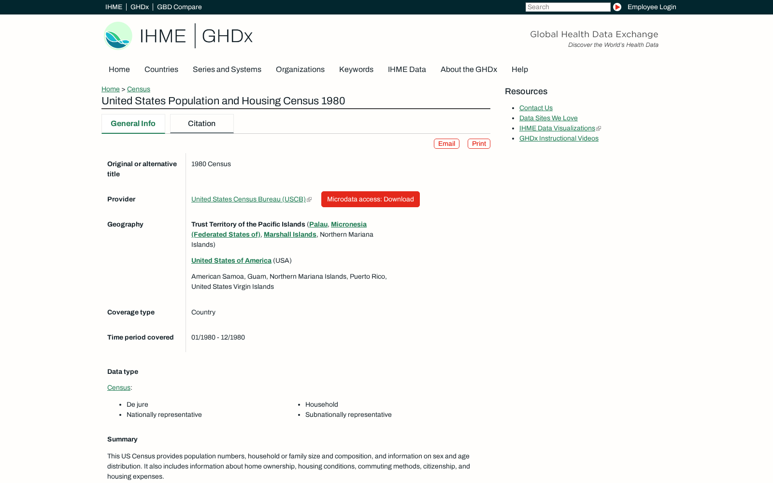Click the GHDx header wordmark
773x483 pixels.
click(227, 36)
